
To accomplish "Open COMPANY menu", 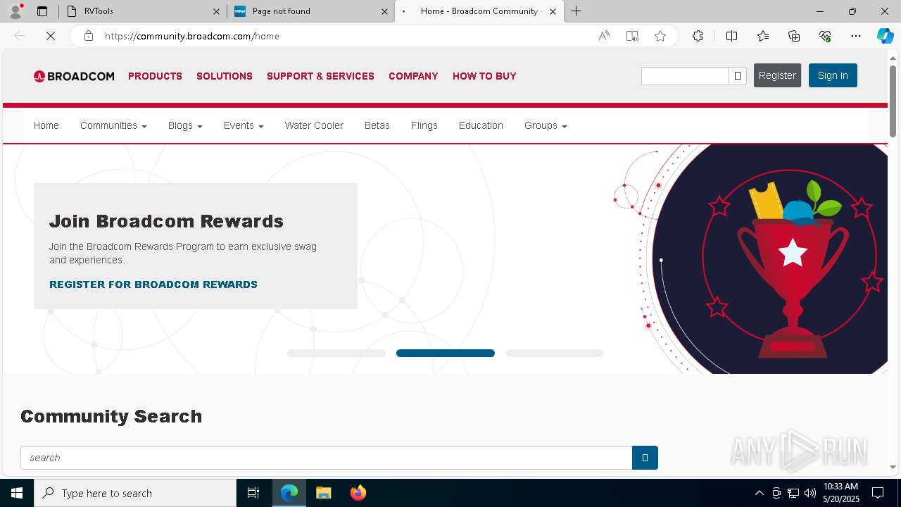I will [413, 76].
